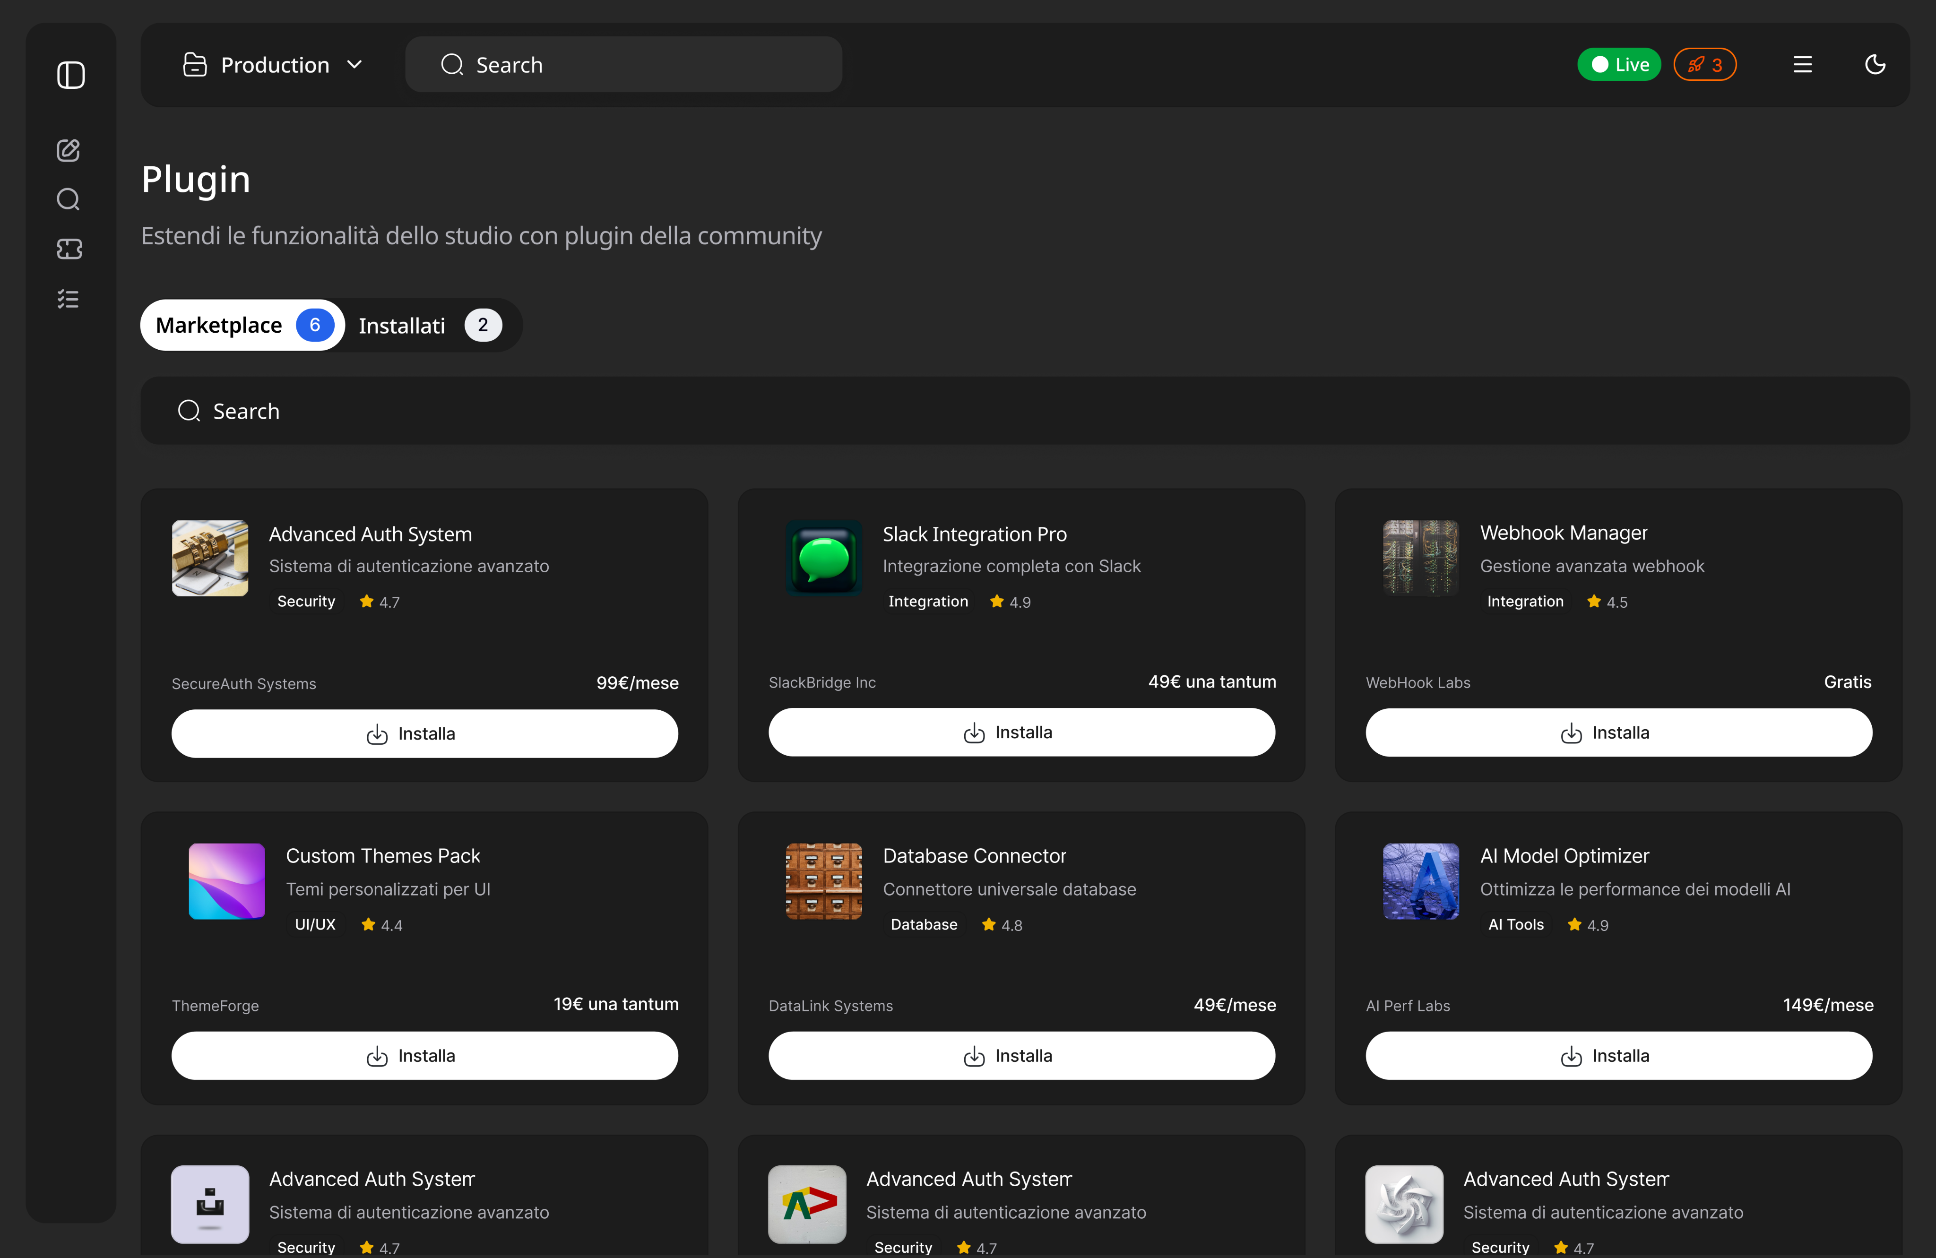1936x1258 pixels.
Task: Click Installa on Webhook Manager
Action: point(1618,732)
